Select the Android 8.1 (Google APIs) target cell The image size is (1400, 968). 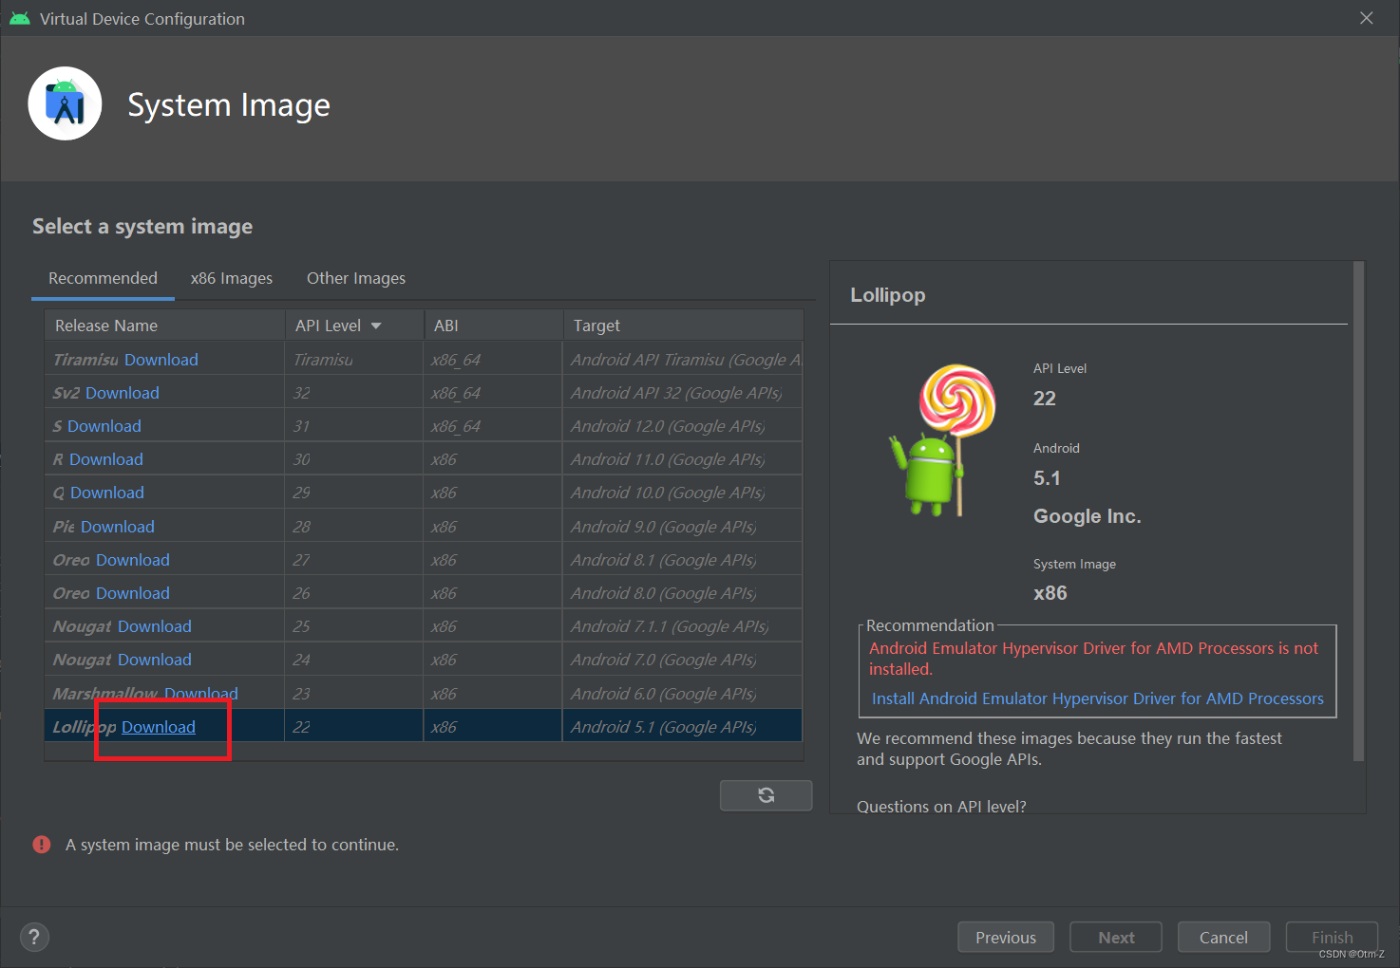[683, 560]
